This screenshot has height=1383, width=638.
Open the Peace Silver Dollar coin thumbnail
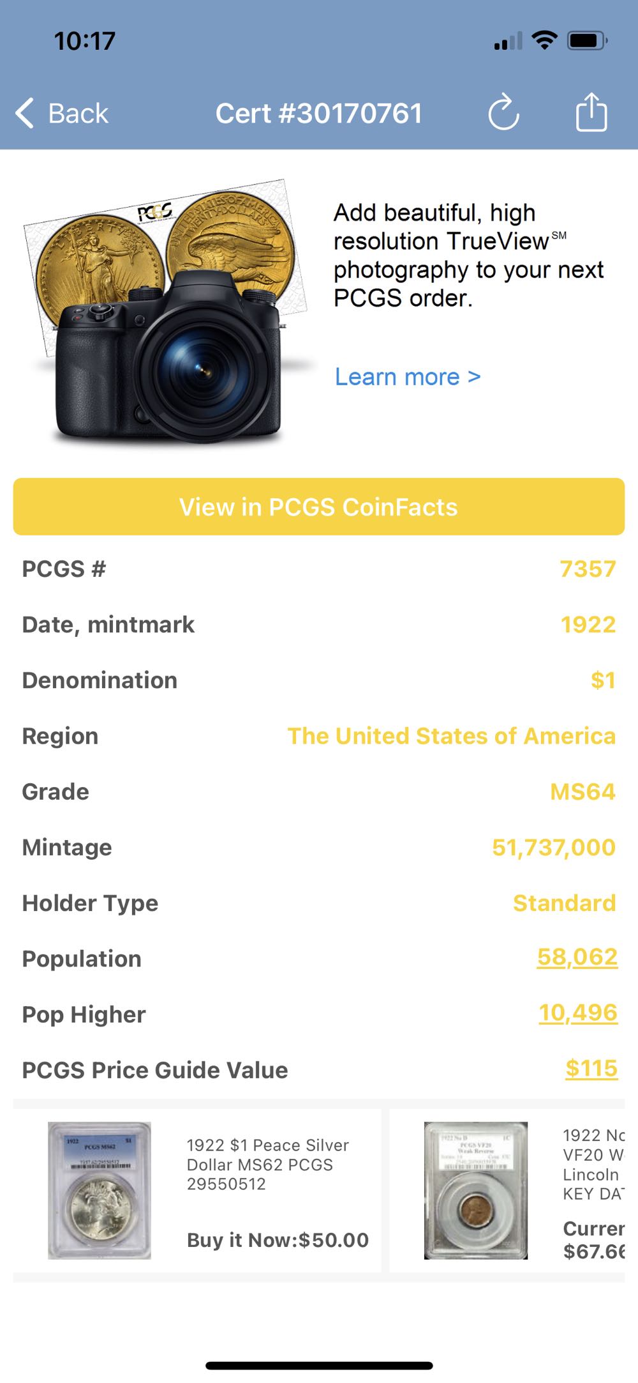click(x=100, y=1191)
